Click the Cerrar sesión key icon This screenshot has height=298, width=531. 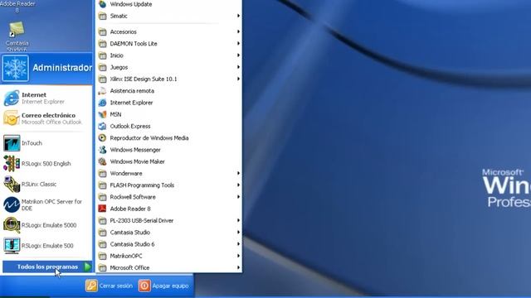[91, 286]
